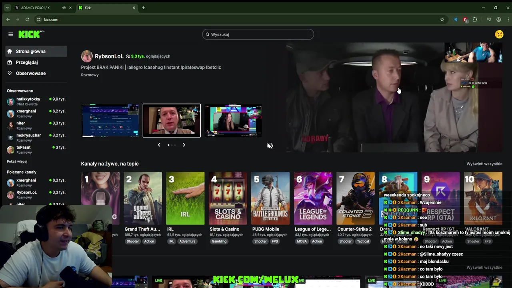Select third carousel thumbnail with girl
Image resolution: width=512 pixels, height=288 pixels.
(233, 120)
